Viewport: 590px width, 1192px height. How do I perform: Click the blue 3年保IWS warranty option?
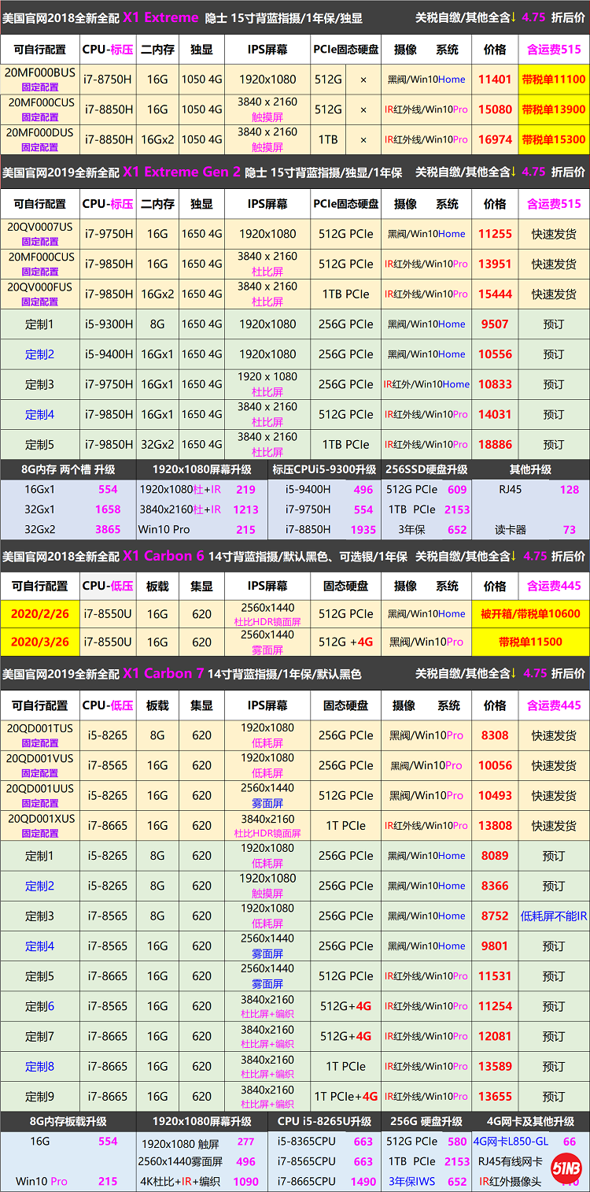coord(412,1181)
